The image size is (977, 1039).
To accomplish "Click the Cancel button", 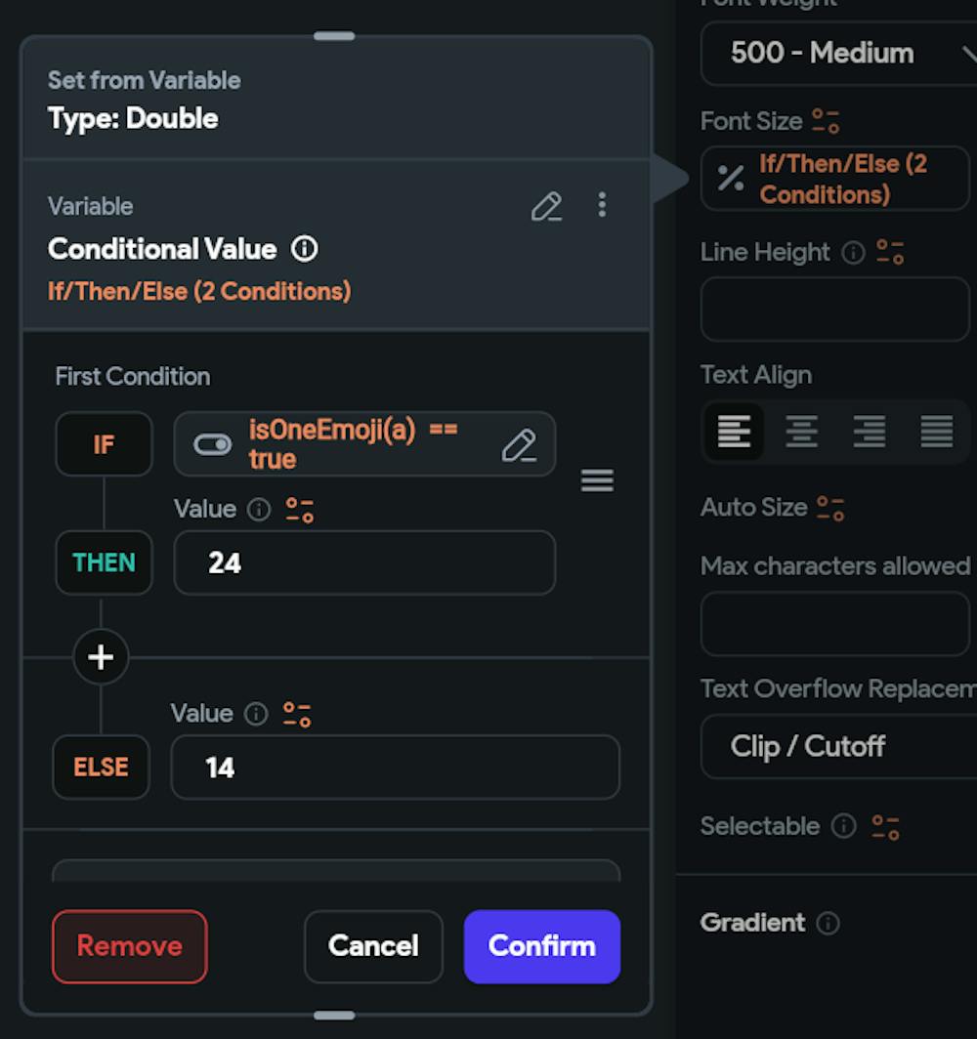I will click(x=373, y=946).
